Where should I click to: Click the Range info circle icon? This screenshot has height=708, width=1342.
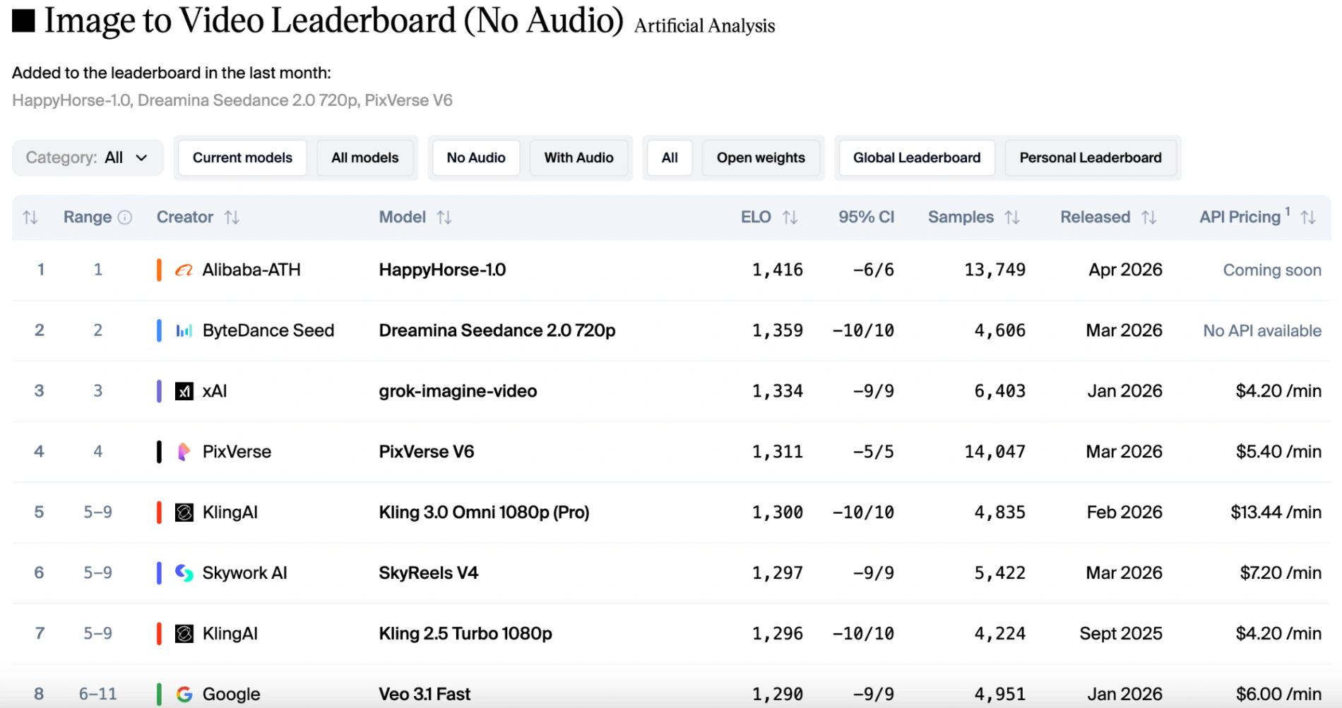(125, 217)
